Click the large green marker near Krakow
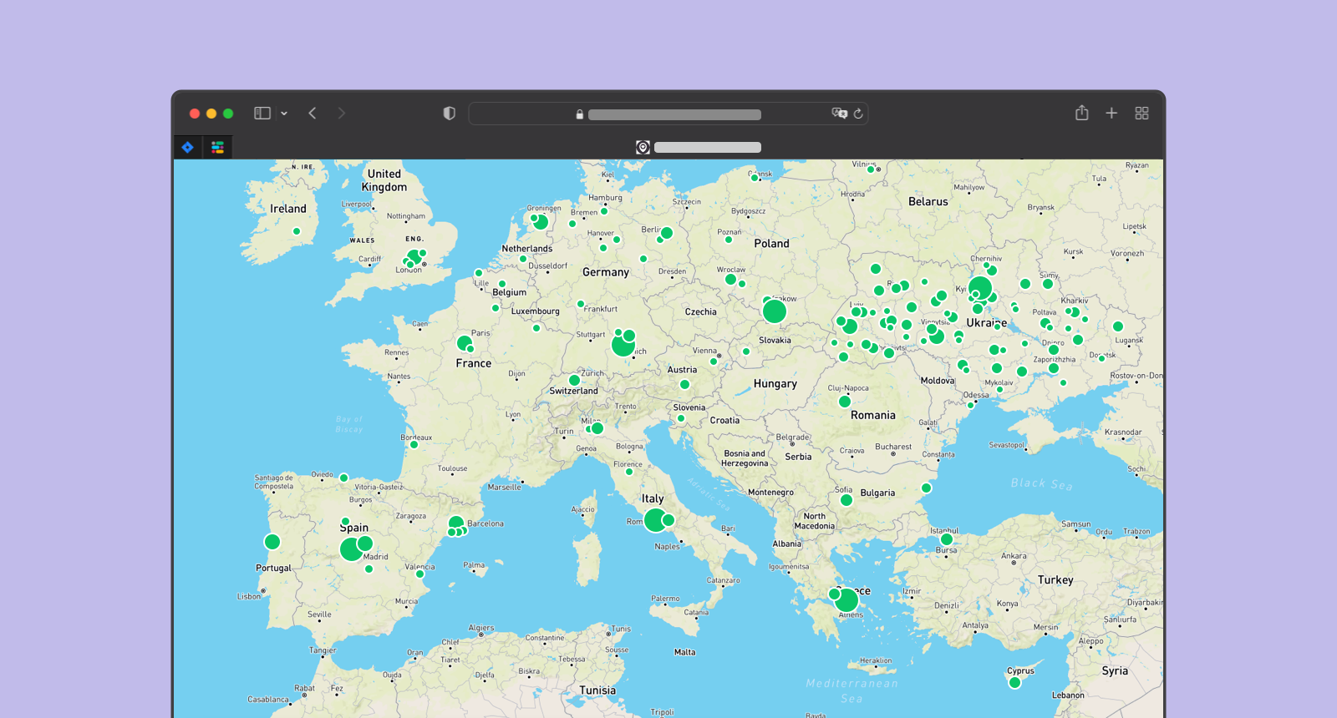The width and height of the screenshot is (1337, 718). click(x=775, y=311)
